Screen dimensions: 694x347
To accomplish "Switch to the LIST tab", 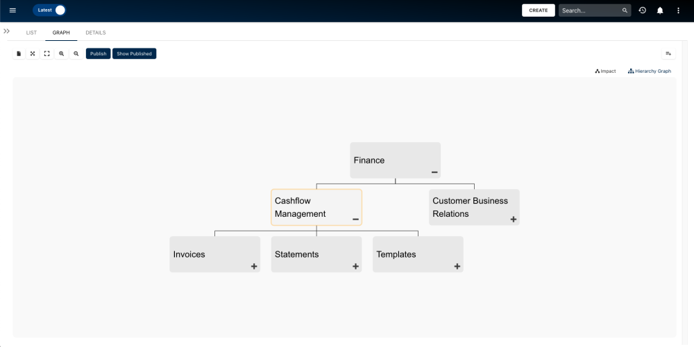I will (x=31, y=33).
